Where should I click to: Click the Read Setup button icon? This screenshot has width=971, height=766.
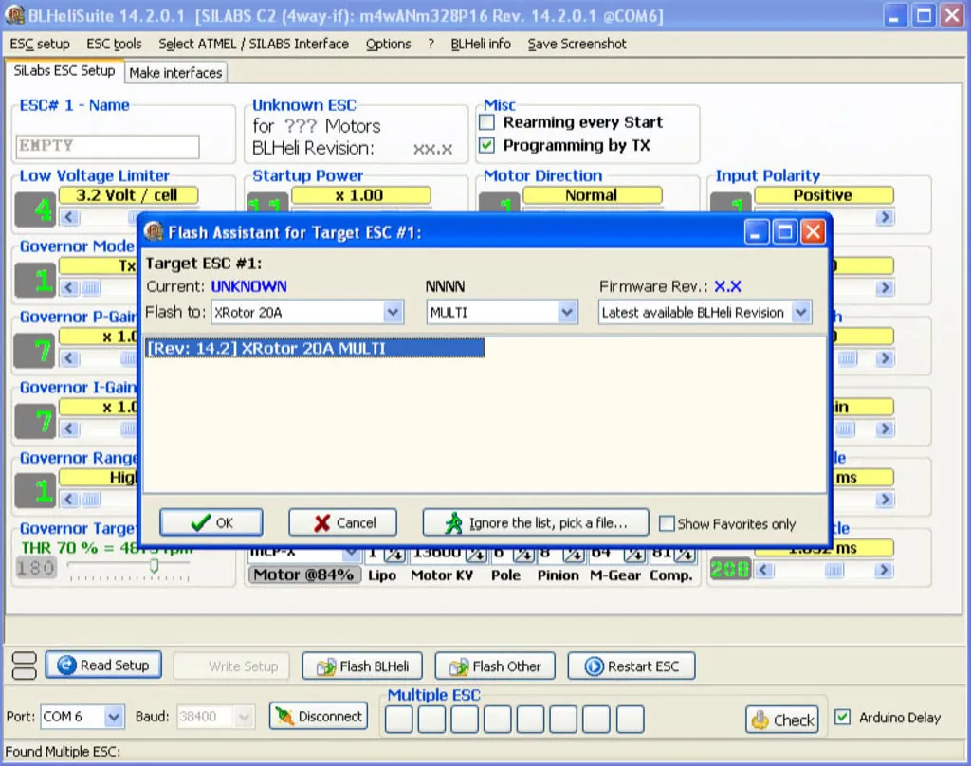[x=66, y=666]
